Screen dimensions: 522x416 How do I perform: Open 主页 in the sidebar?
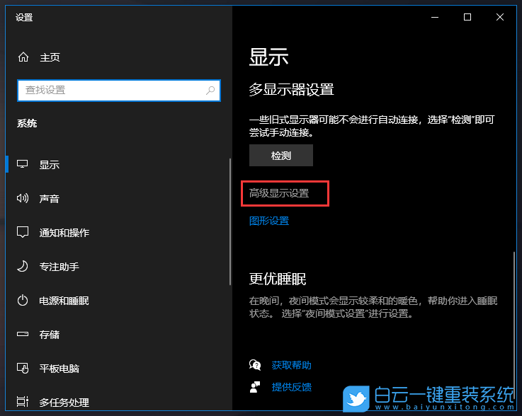point(50,57)
